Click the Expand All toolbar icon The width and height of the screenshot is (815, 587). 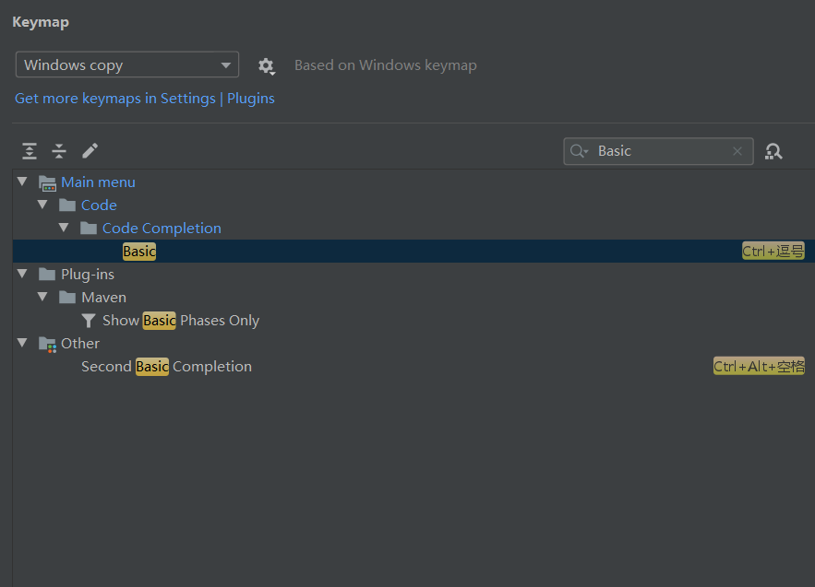tap(30, 151)
